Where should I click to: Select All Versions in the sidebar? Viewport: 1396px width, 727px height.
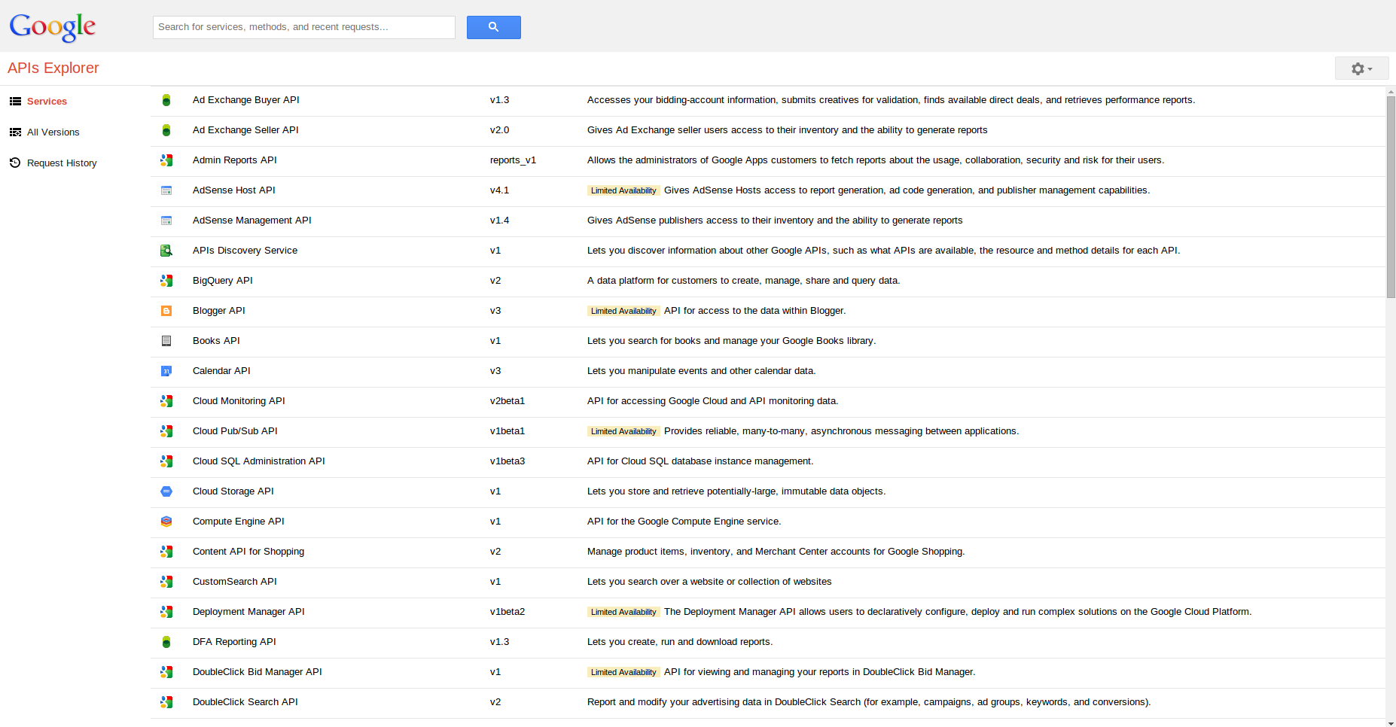(x=53, y=132)
